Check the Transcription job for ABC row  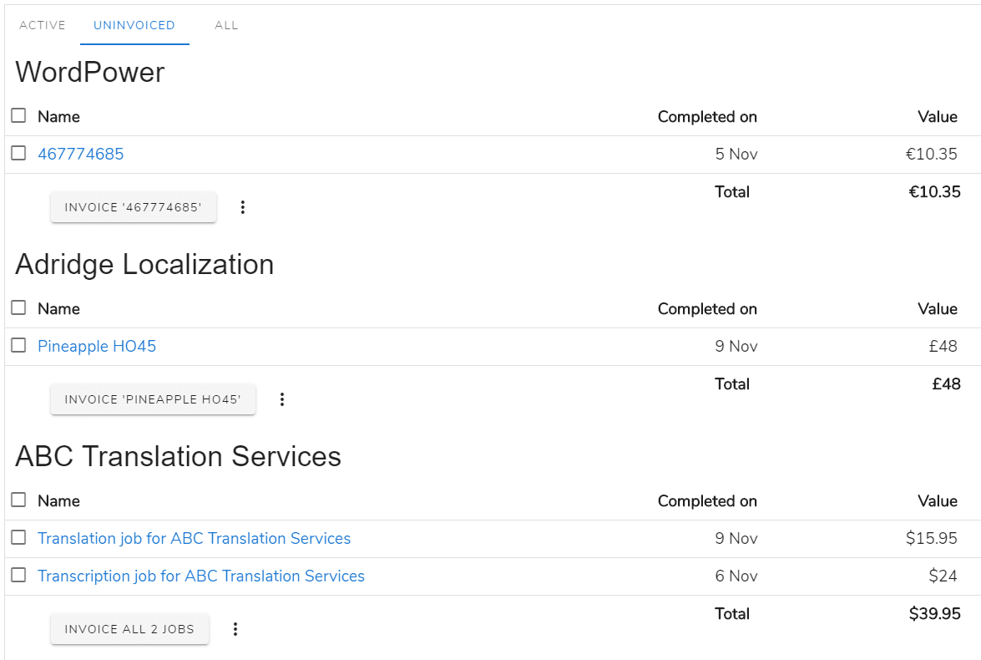(18, 576)
